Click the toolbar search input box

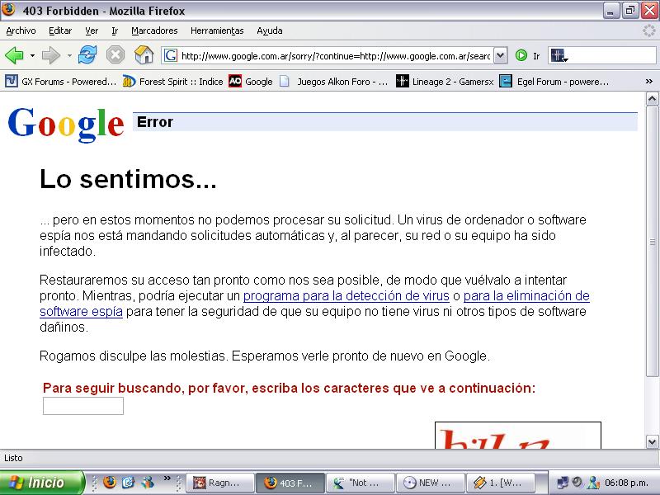coord(613,55)
